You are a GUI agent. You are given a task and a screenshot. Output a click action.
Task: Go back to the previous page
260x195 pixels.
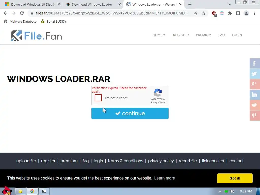pos(6,13)
